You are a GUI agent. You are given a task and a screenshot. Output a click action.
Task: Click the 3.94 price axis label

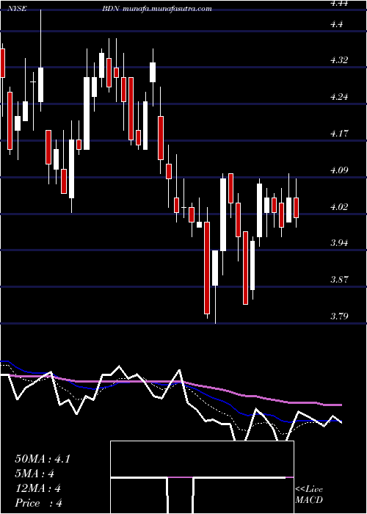click(339, 243)
